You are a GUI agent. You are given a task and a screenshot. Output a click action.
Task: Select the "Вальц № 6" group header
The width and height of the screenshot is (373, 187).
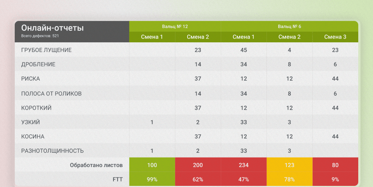pyautogui.click(x=289, y=27)
